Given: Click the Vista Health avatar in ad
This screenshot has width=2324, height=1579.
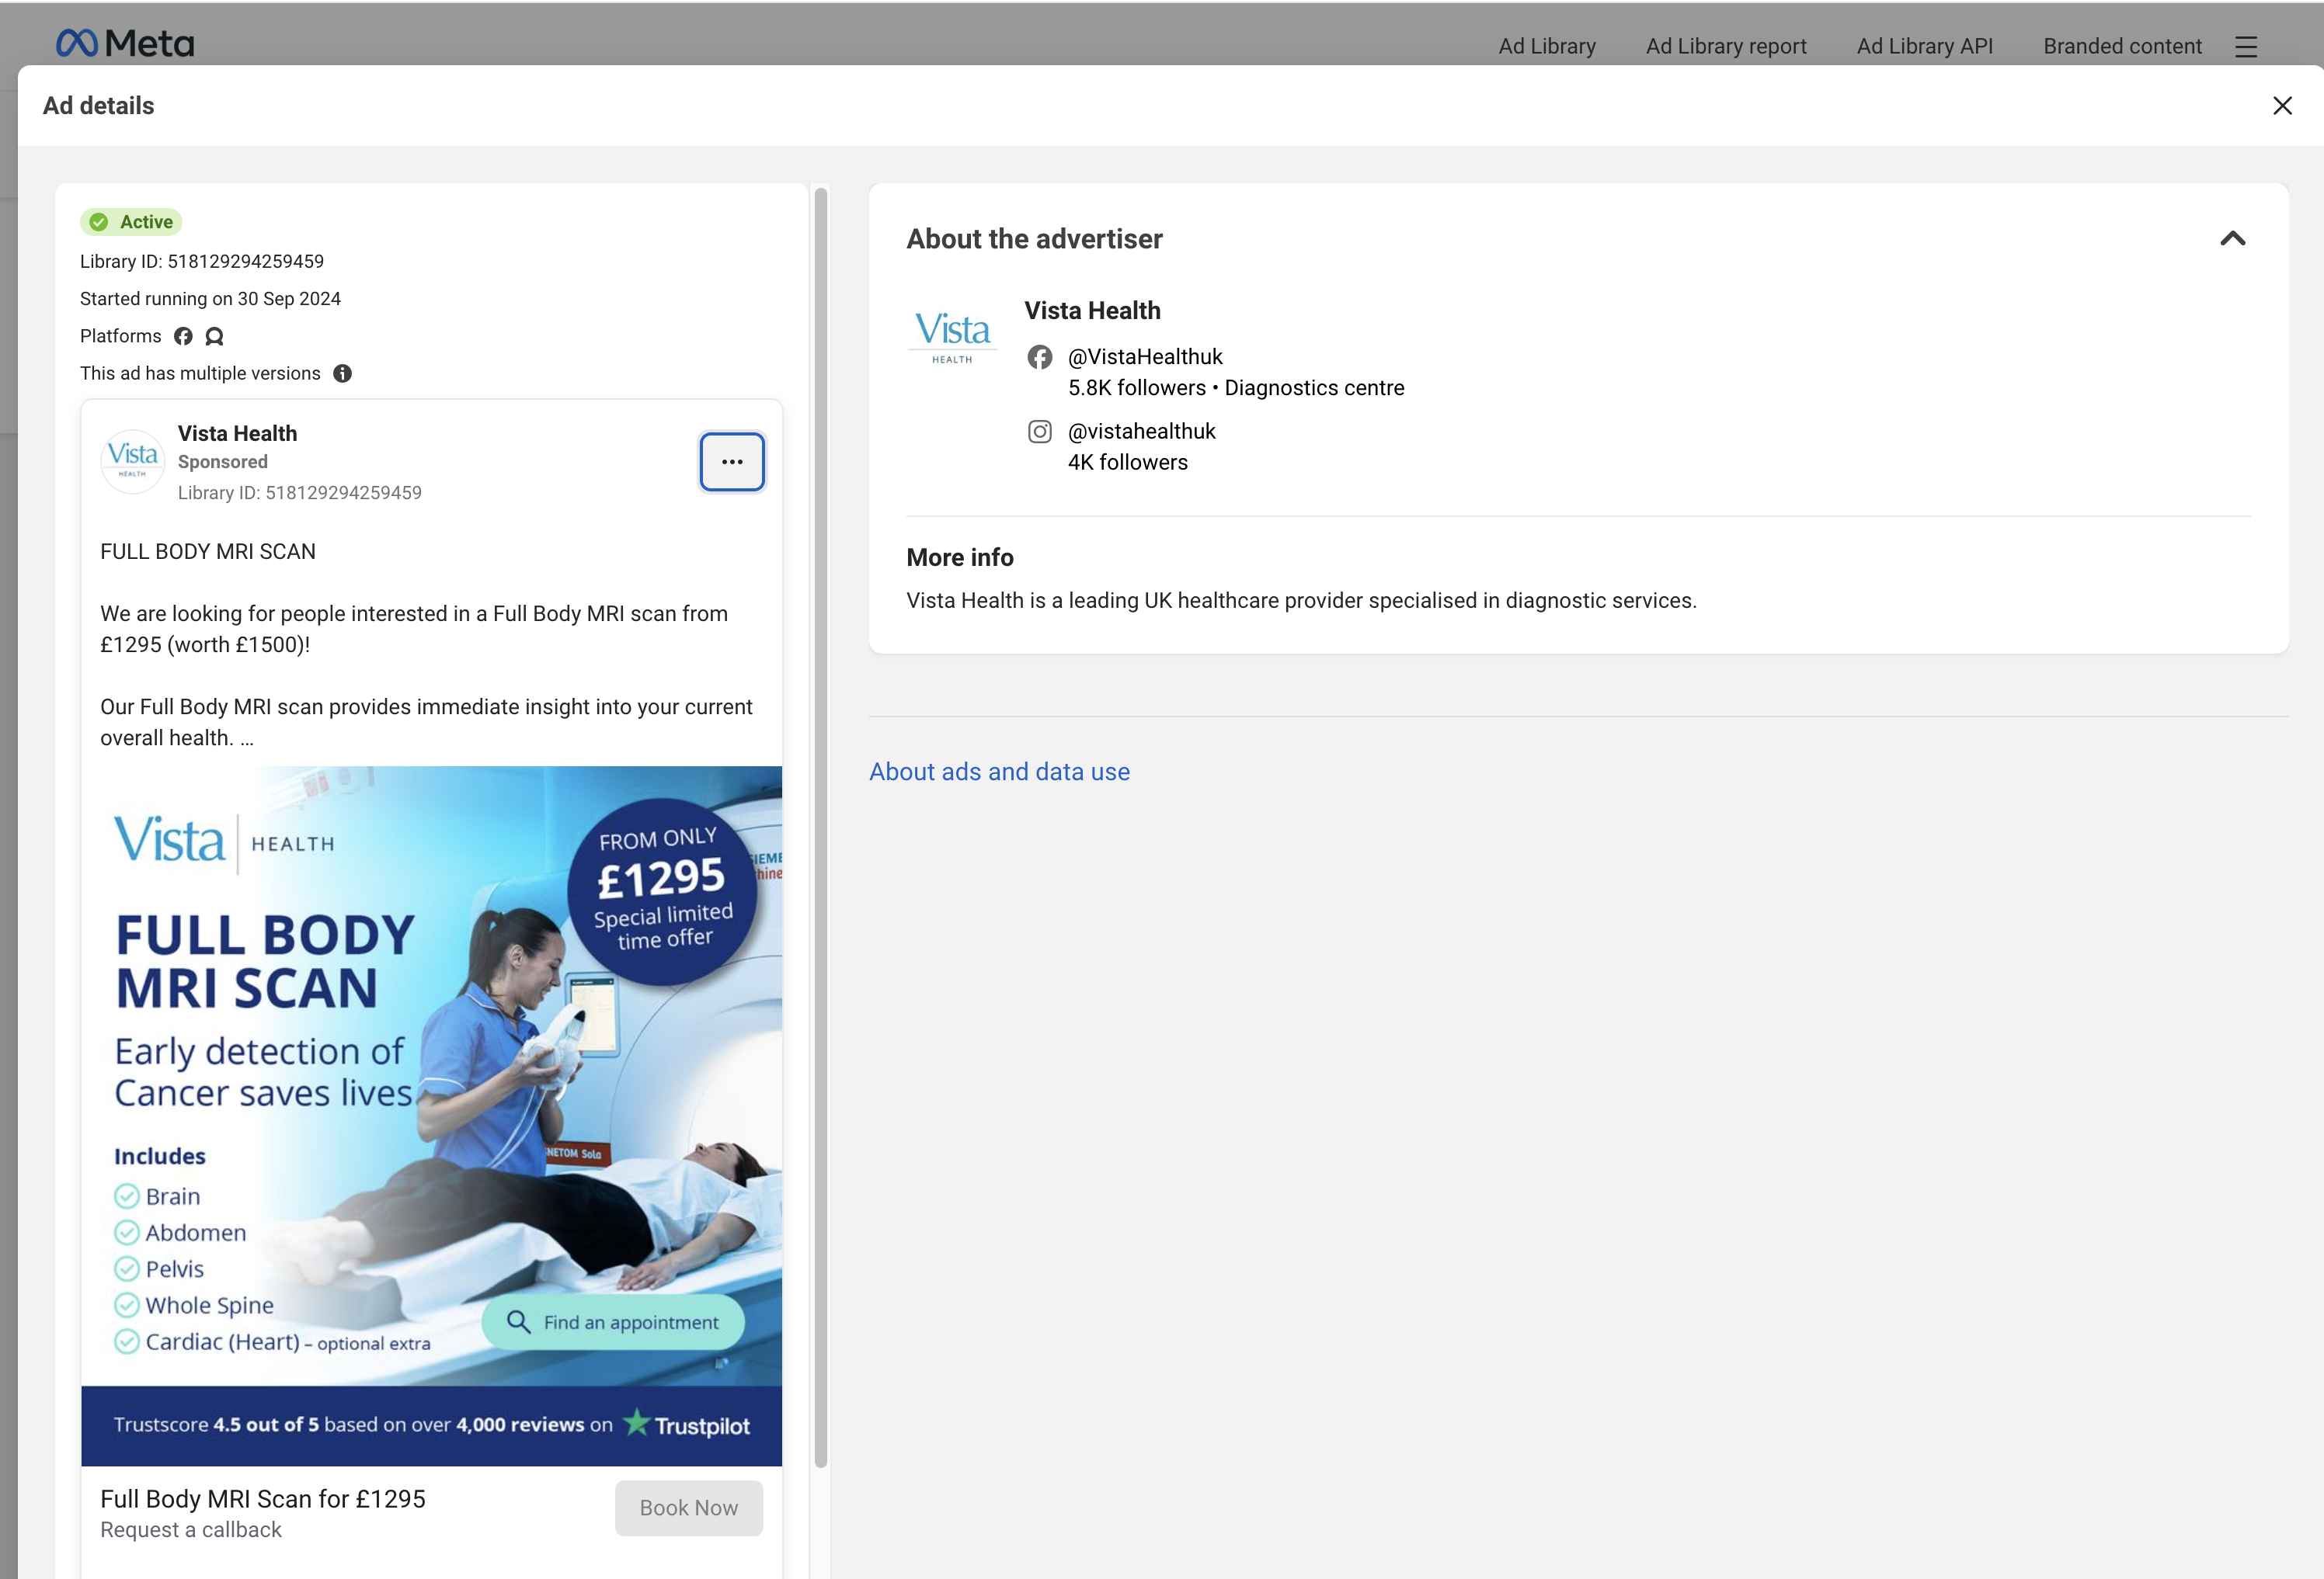Looking at the screenshot, I should click(x=132, y=460).
